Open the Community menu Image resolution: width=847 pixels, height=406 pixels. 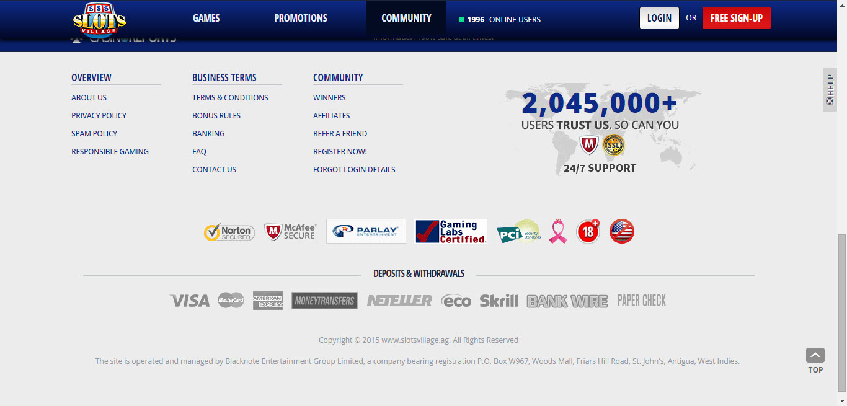pyautogui.click(x=407, y=19)
